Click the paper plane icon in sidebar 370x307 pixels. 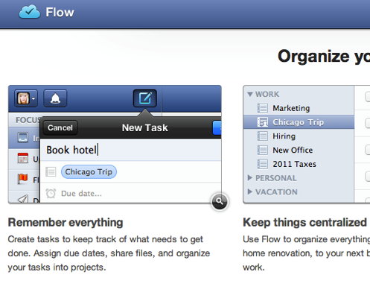(23, 199)
